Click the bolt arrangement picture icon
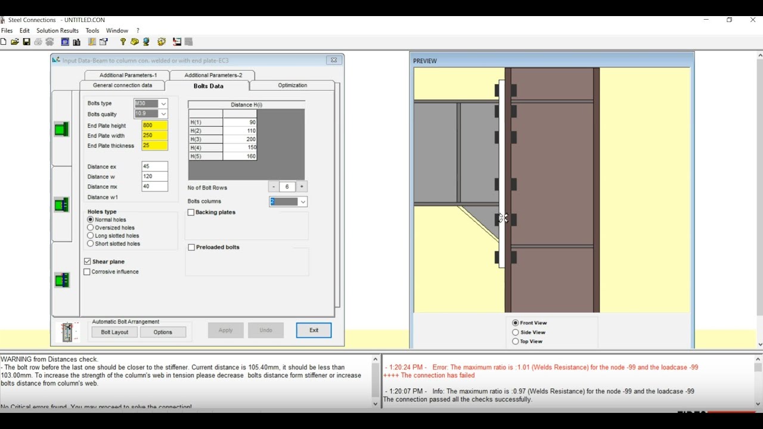Image resolution: width=763 pixels, height=429 pixels. 67,332
